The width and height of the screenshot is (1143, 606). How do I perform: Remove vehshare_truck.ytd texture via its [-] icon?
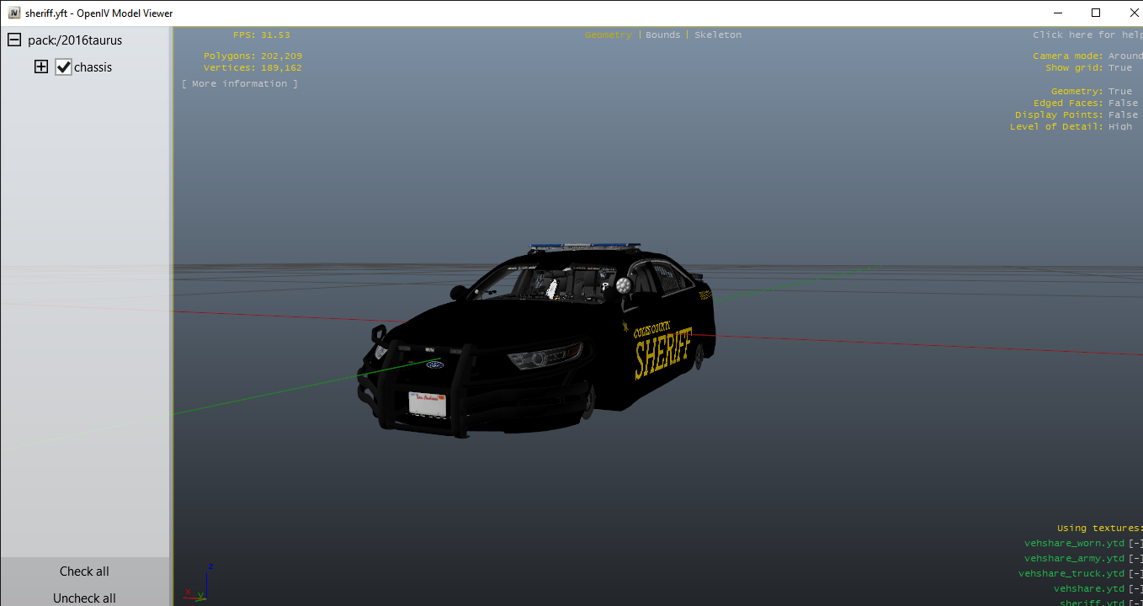[1135, 574]
